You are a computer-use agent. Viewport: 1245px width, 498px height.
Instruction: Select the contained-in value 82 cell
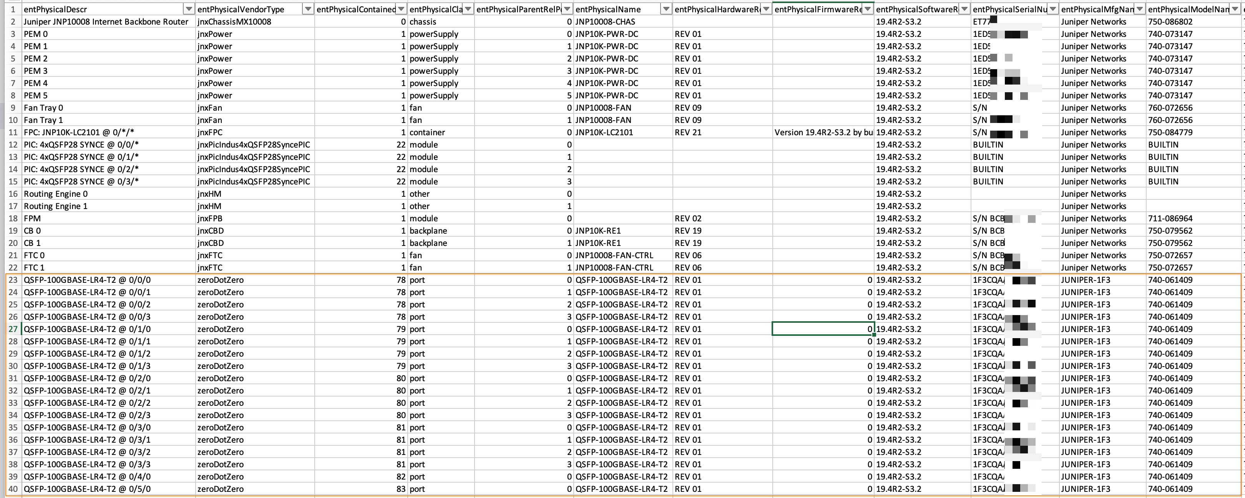click(361, 477)
